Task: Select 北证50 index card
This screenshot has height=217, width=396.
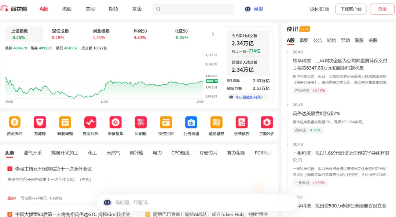Action: (181, 34)
